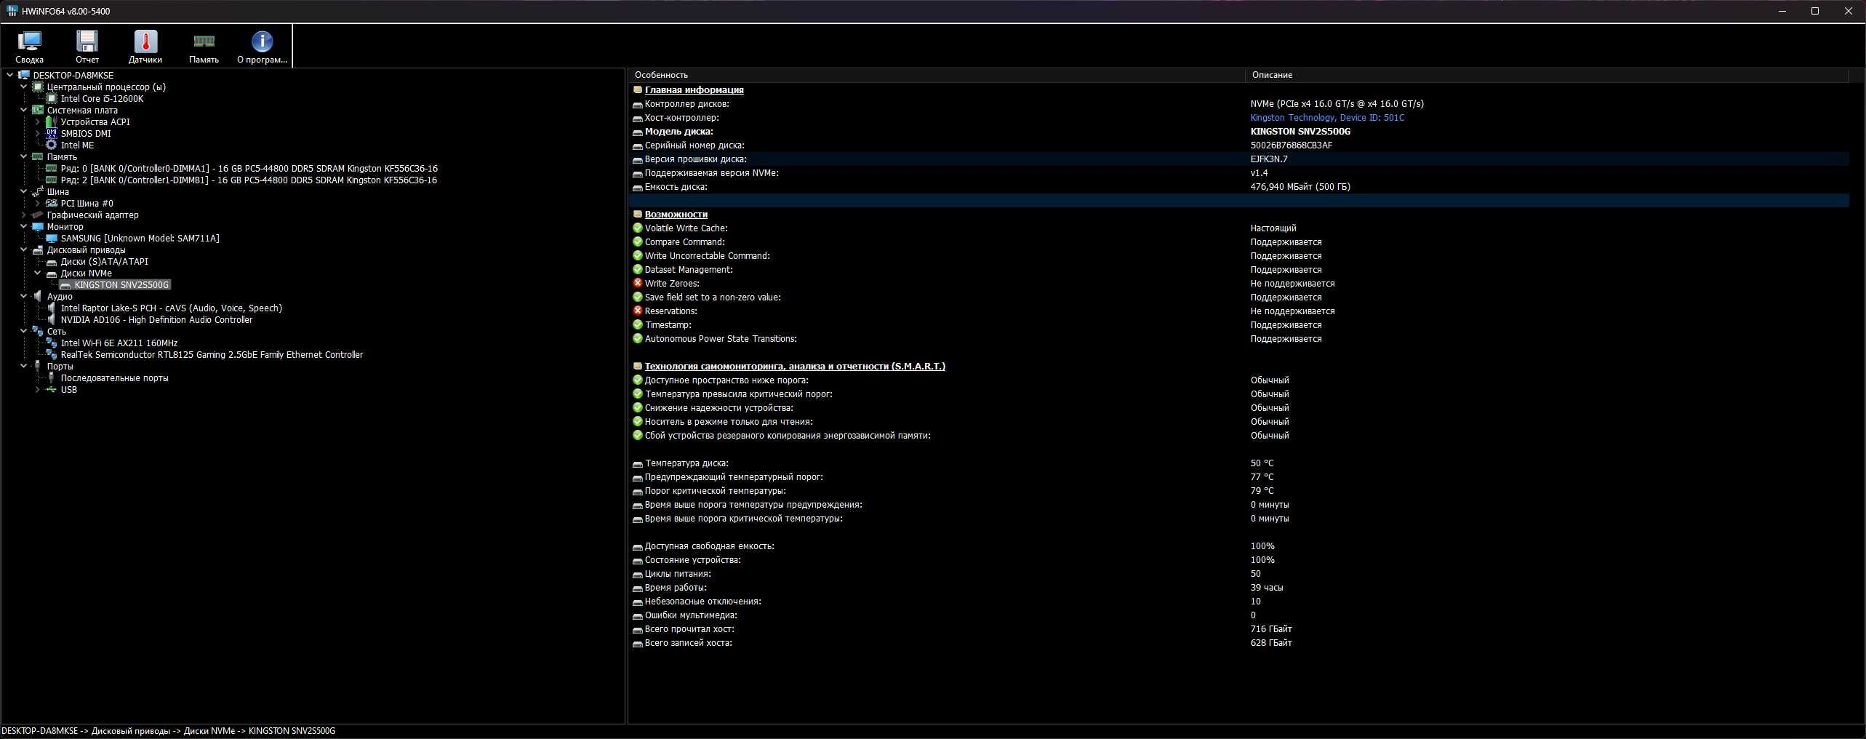Click the 50 °C disk temperature value
The image size is (1866, 739).
pyautogui.click(x=1262, y=463)
